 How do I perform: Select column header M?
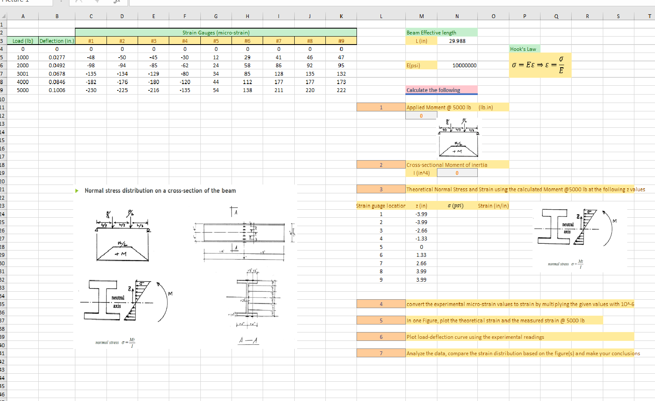pyautogui.click(x=421, y=16)
